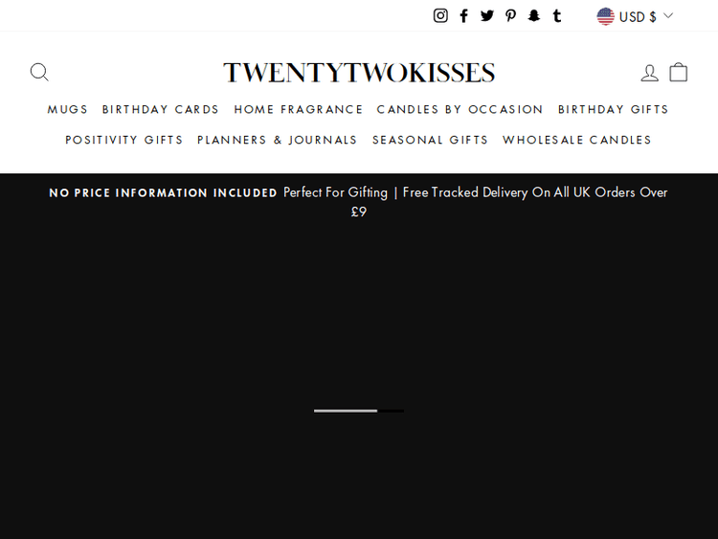Open the Planners & Journals menu

click(277, 140)
